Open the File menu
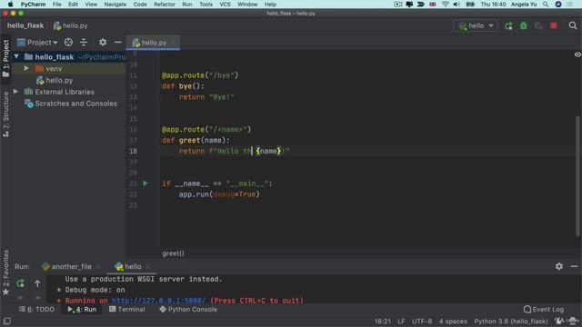The height and width of the screenshot is (327, 582). coord(56,5)
